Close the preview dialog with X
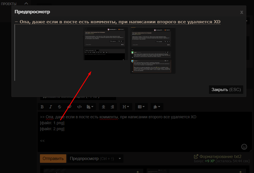The height and width of the screenshot is (173, 254). click(242, 12)
